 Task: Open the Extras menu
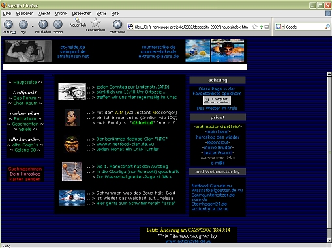(x=101, y=14)
